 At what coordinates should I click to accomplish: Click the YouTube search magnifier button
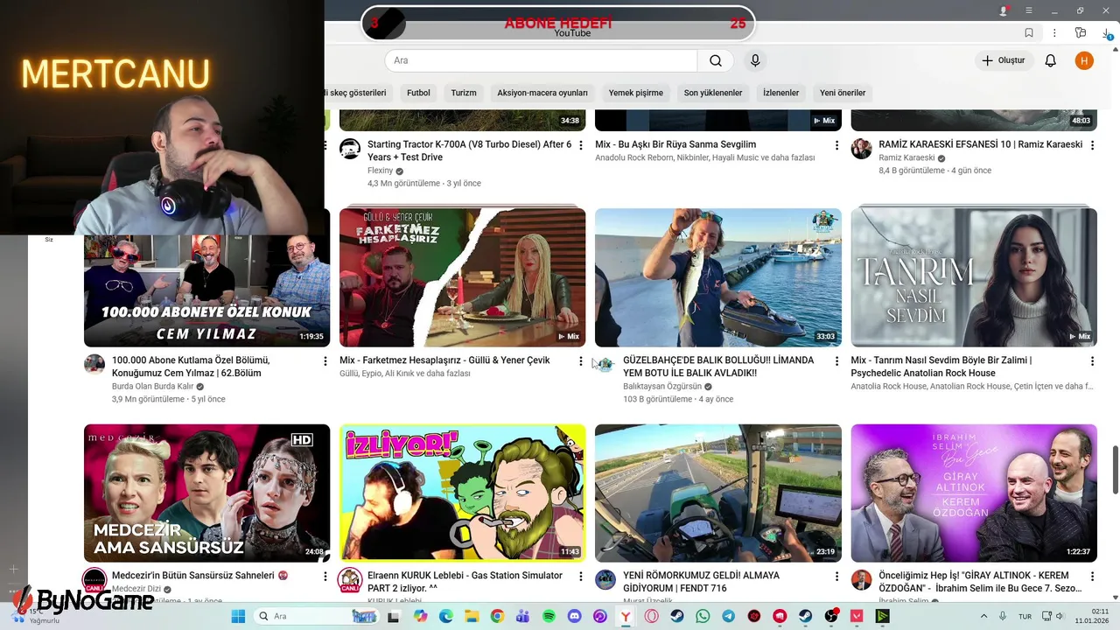point(716,60)
